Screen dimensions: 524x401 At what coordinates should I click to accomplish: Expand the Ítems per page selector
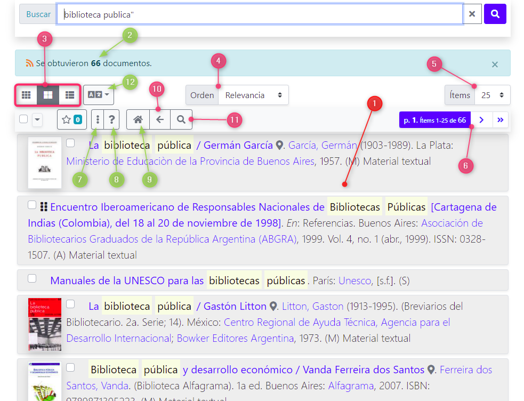tap(493, 95)
